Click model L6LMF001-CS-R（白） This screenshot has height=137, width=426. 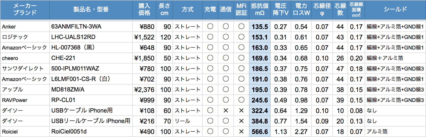click(x=81, y=79)
